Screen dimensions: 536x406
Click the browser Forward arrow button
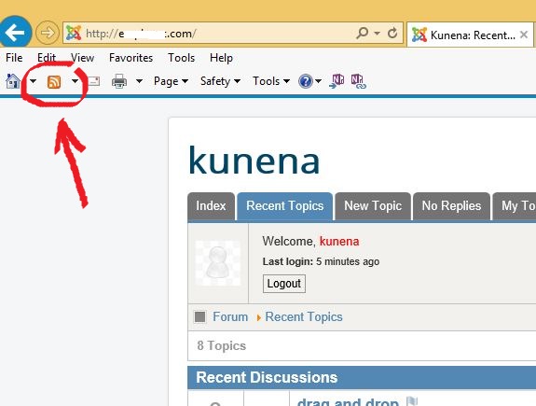point(48,33)
